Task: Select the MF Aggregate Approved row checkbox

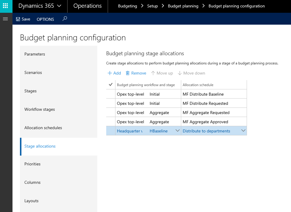Action: [x=111, y=122]
